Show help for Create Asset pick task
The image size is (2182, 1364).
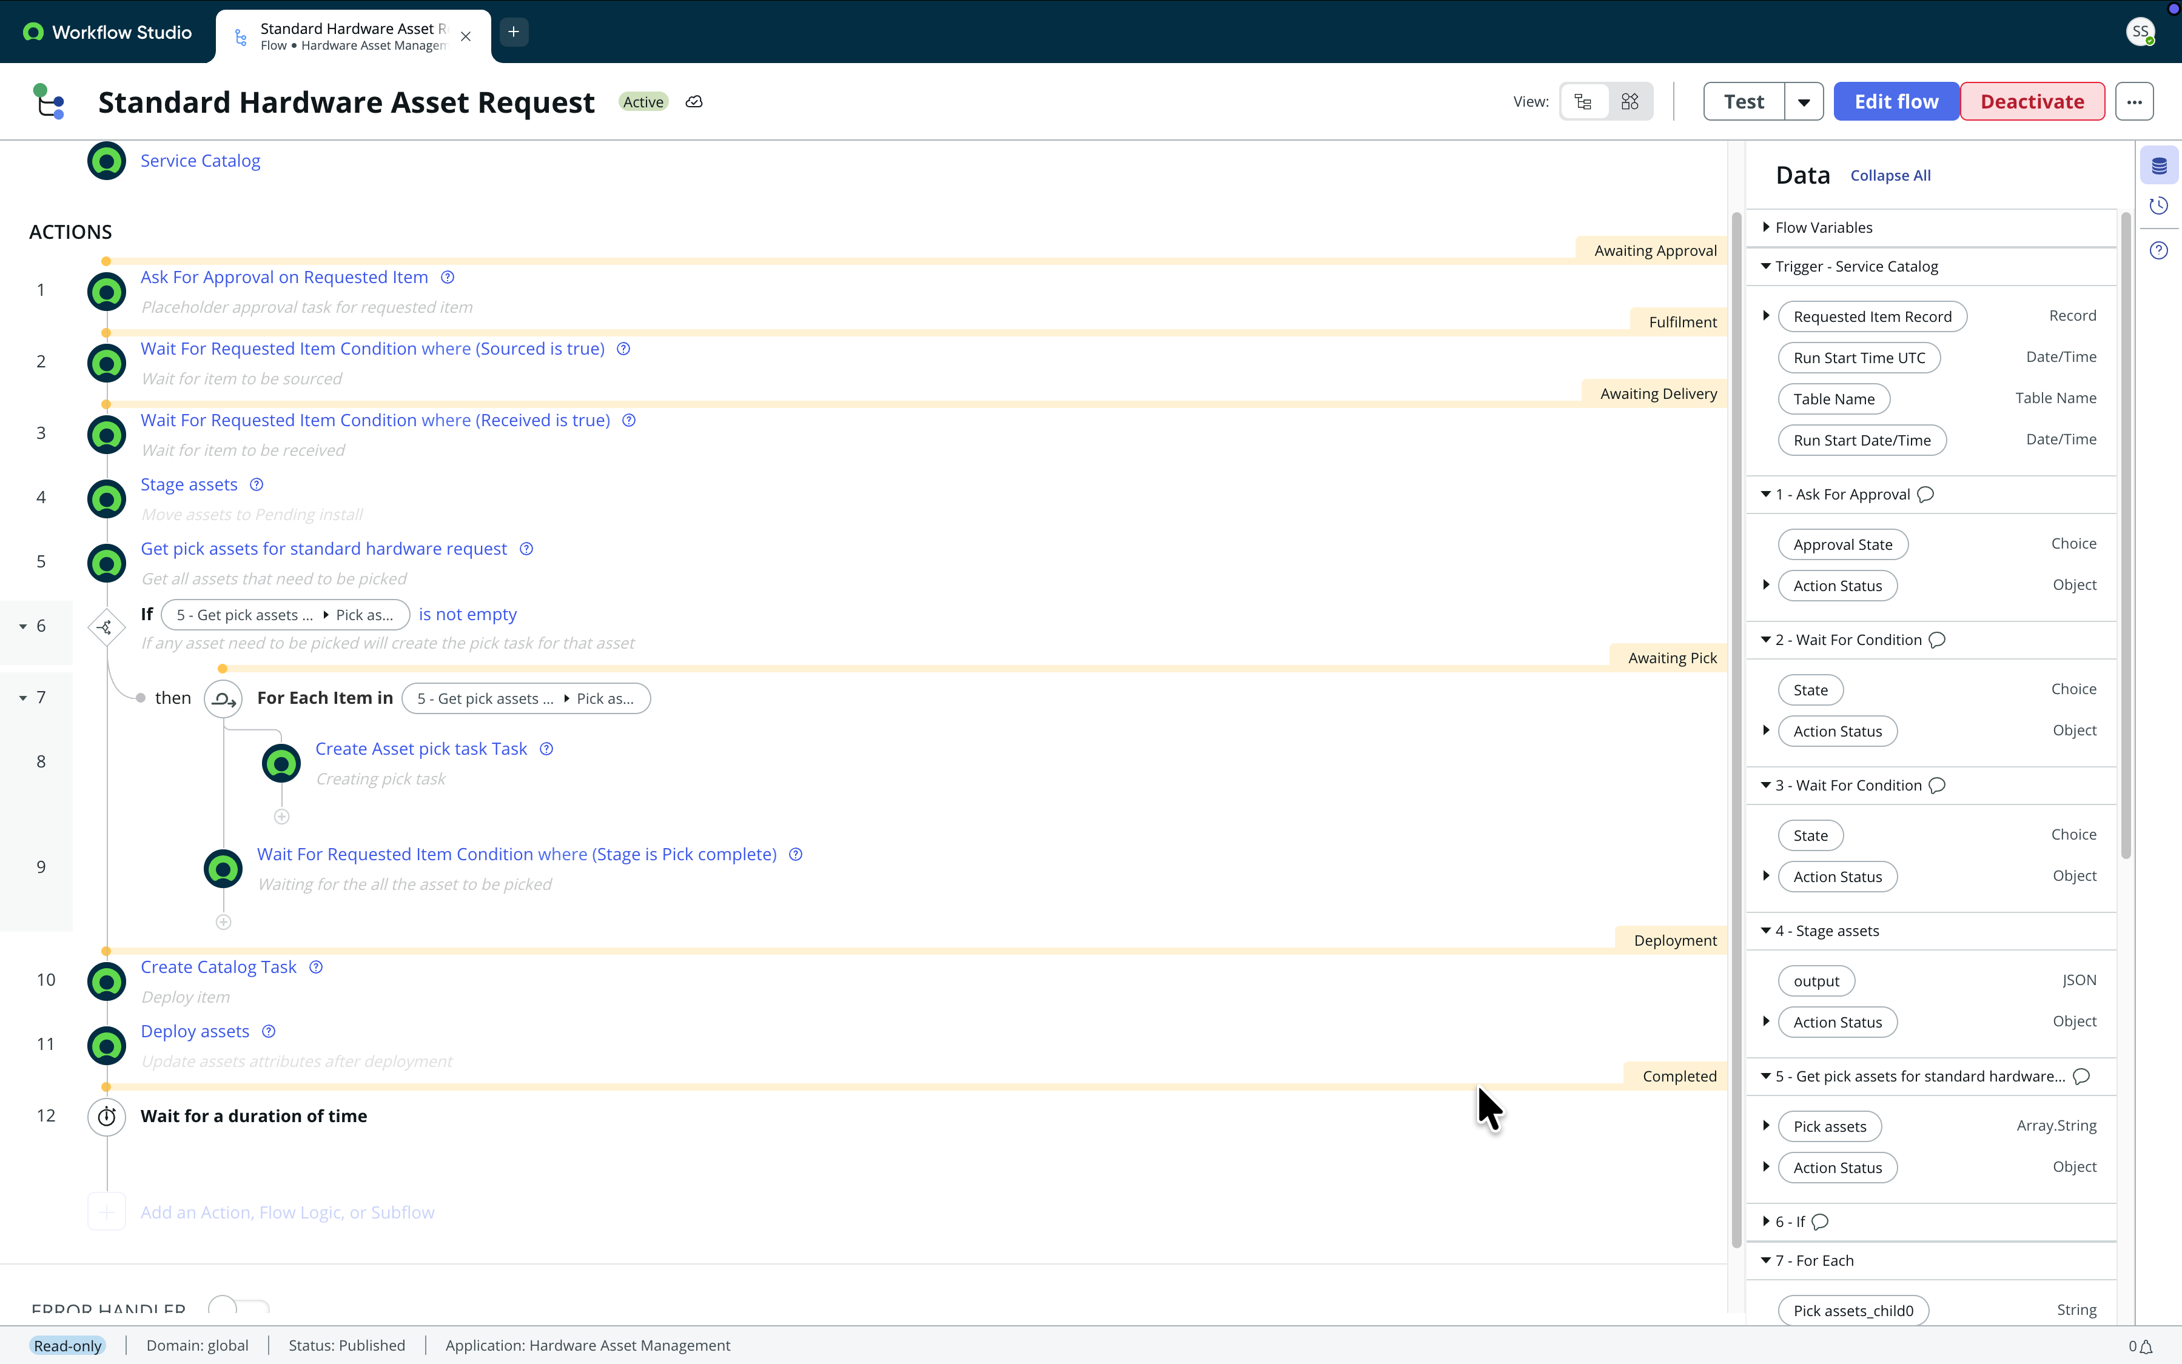(x=546, y=749)
